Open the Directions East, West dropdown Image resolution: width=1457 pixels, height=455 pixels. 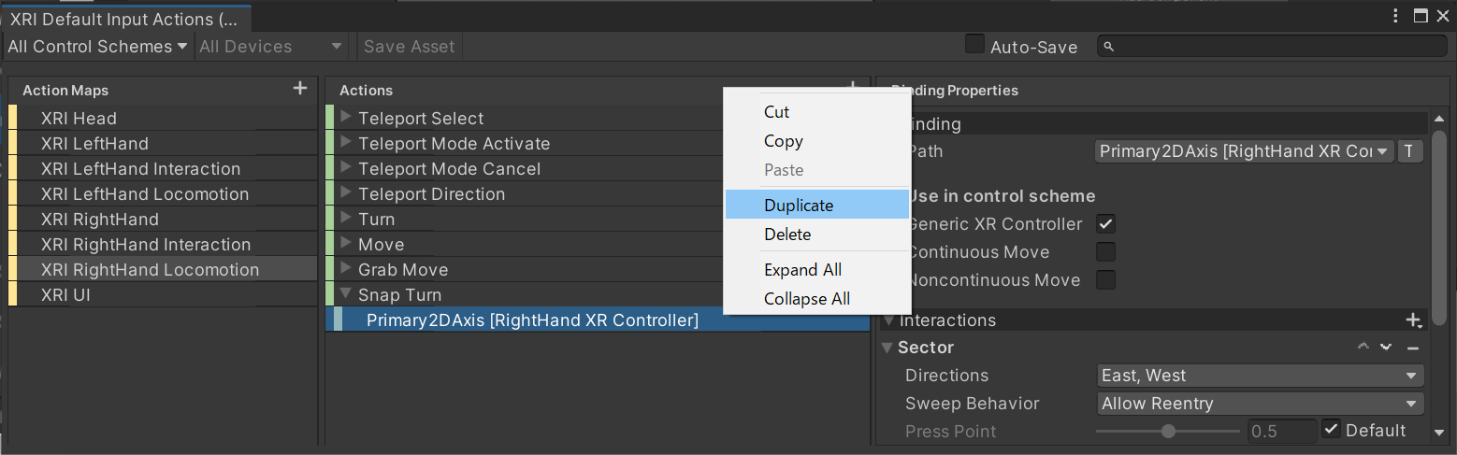pyautogui.click(x=1259, y=376)
